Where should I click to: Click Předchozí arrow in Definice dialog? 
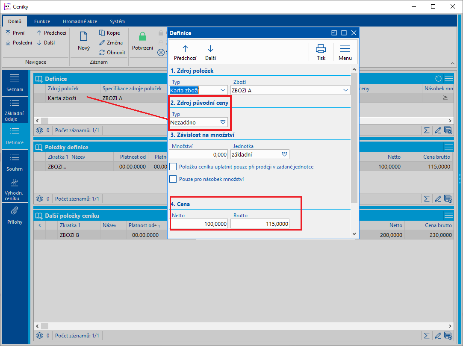[185, 52]
